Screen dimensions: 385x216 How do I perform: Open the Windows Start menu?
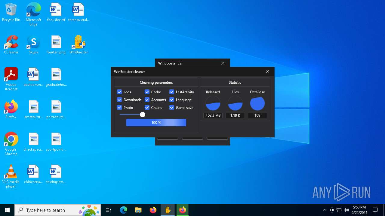(x=7, y=210)
